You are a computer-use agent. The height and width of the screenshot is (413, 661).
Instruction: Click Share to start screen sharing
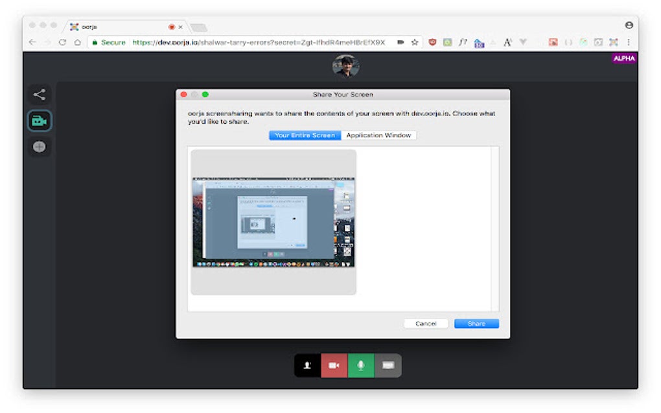pyautogui.click(x=476, y=323)
